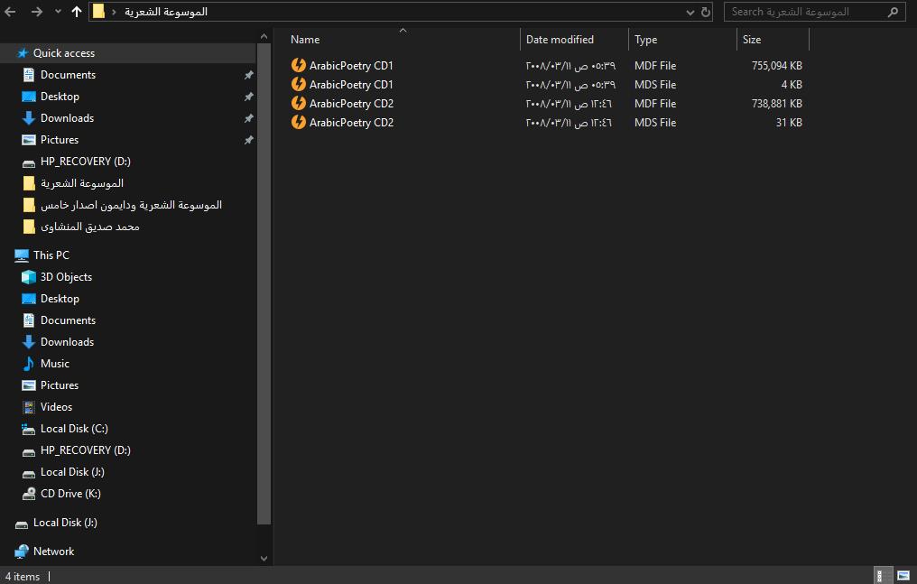The image size is (917, 584).
Task: Click the Refresh button in address bar
Action: (706, 12)
